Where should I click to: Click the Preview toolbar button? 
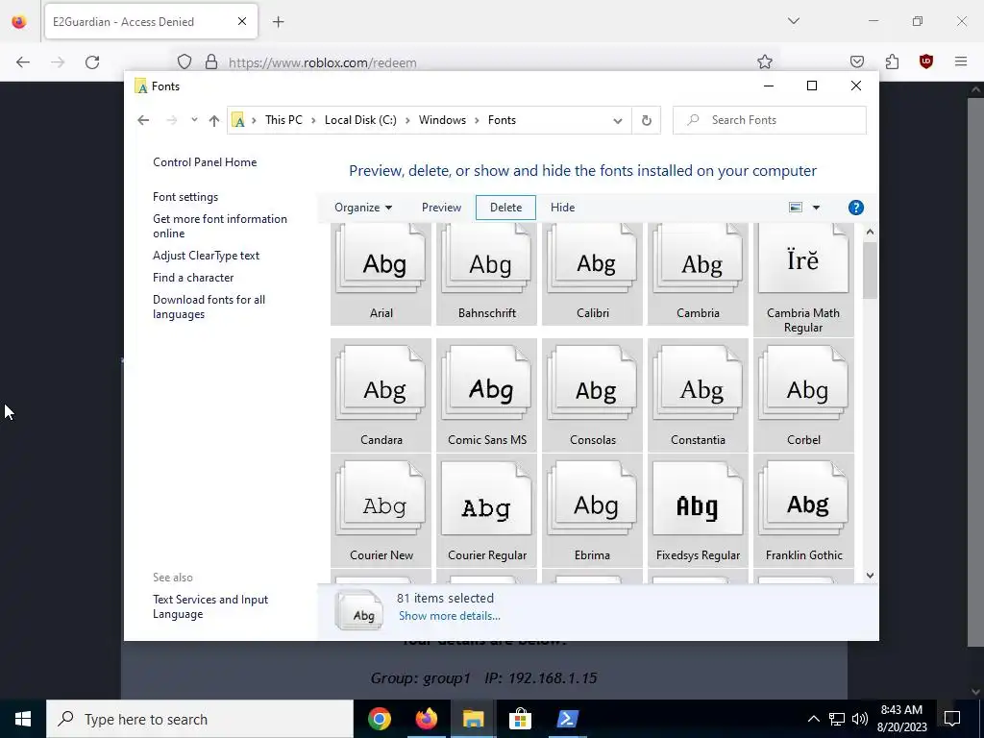(x=441, y=208)
